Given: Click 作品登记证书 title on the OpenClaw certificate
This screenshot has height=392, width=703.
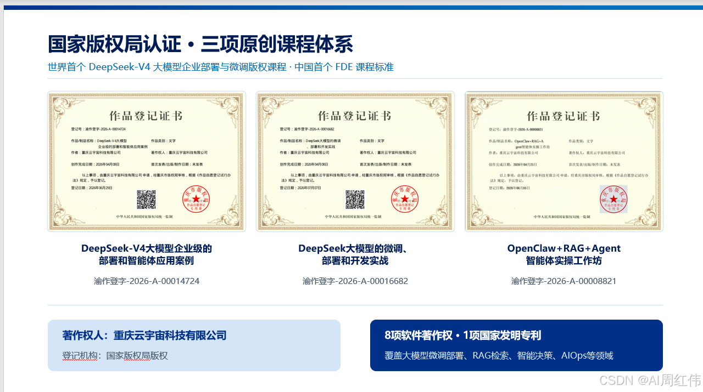Looking at the screenshot, I should pos(563,116).
